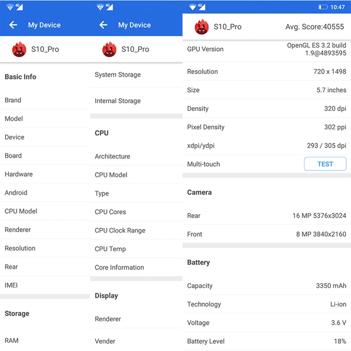This screenshot has width=351, height=351.
Task: Tap Storage section heading
Action: click(17, 314)
